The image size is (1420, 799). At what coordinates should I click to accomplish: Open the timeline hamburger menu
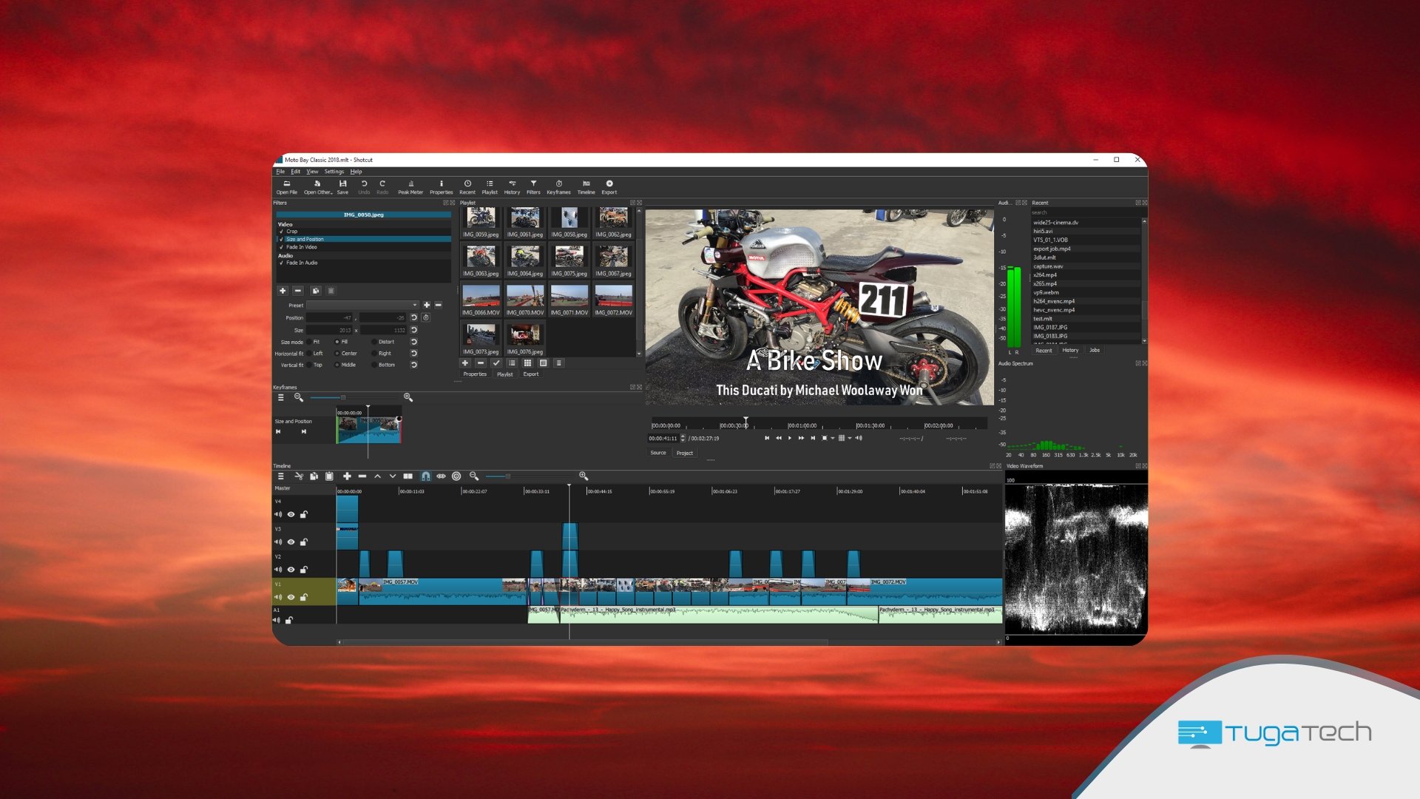click(281, 476)
